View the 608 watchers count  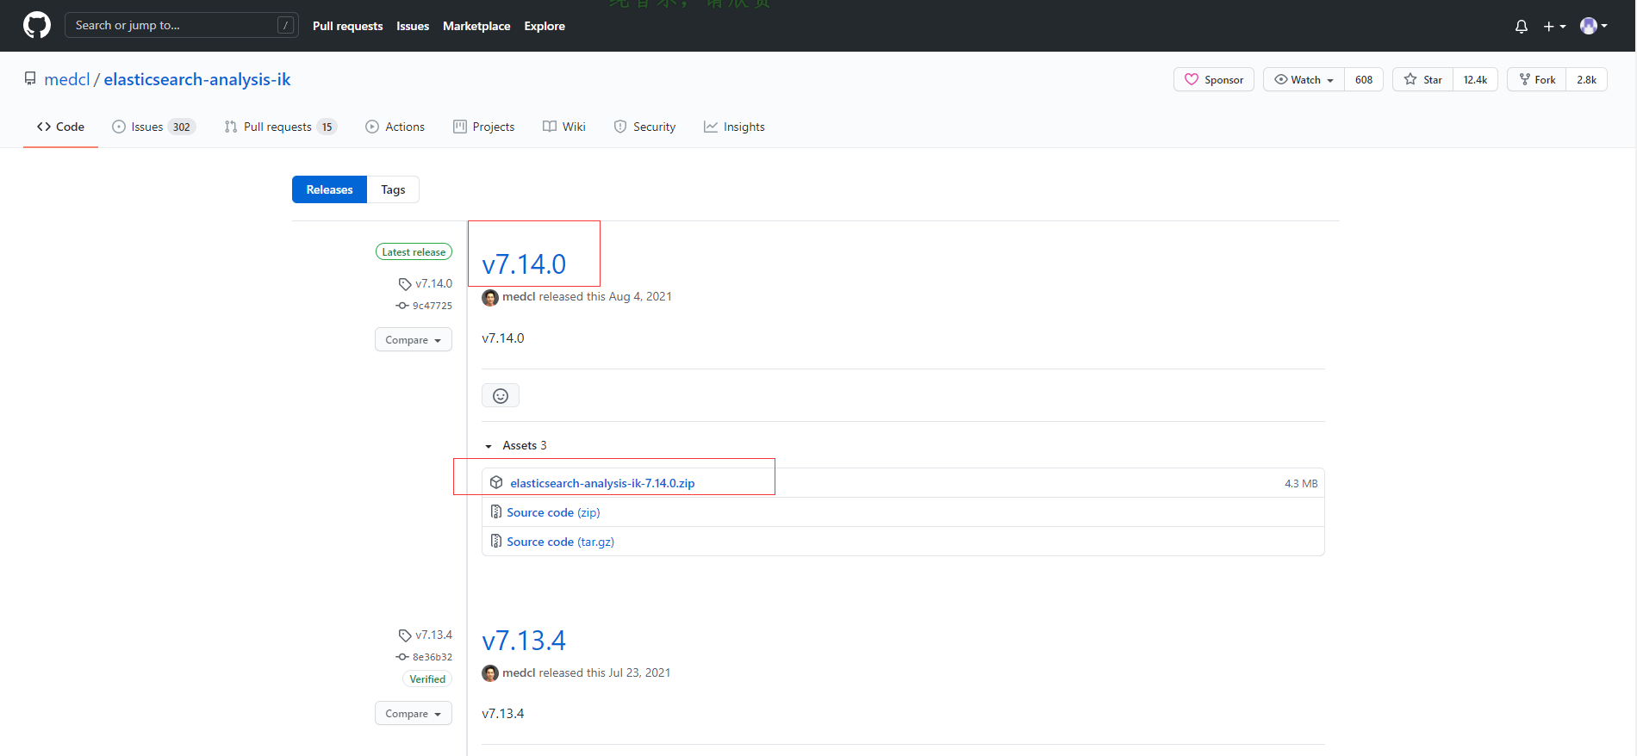[1364, 79]
